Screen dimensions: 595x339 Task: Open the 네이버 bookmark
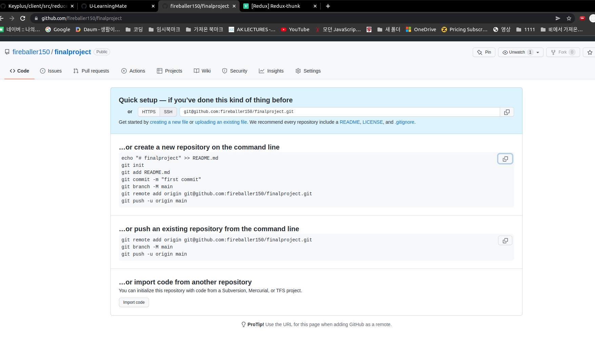click(20, 29)
